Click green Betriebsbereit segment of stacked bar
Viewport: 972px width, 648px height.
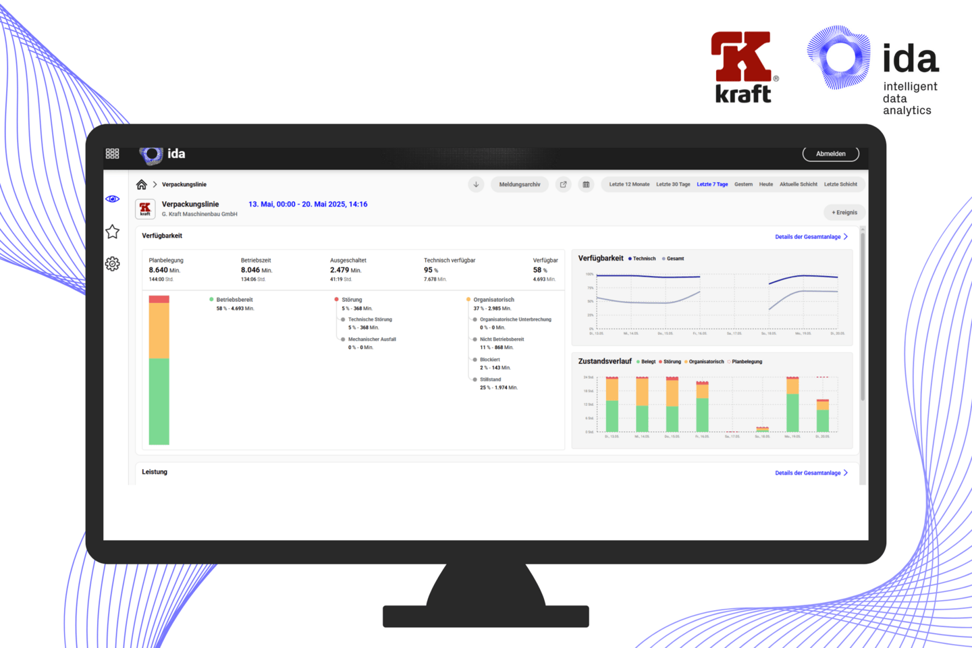(159, 401)
